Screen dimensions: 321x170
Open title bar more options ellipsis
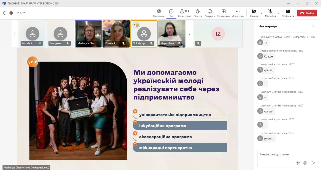[289, 3]
